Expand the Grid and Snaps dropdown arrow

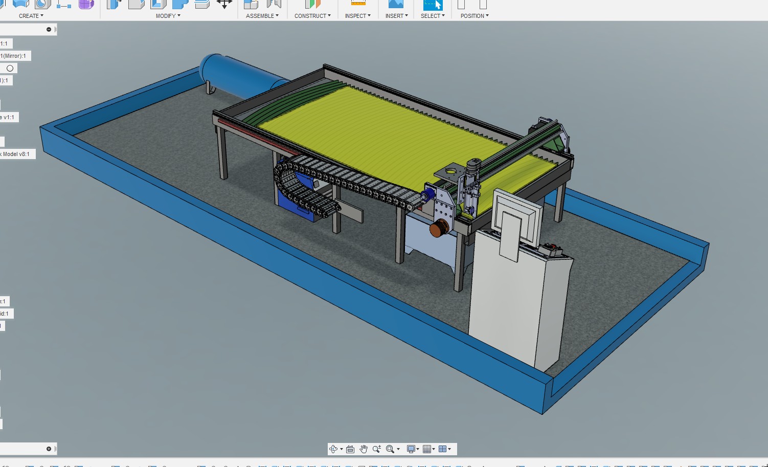click(434, 449)
